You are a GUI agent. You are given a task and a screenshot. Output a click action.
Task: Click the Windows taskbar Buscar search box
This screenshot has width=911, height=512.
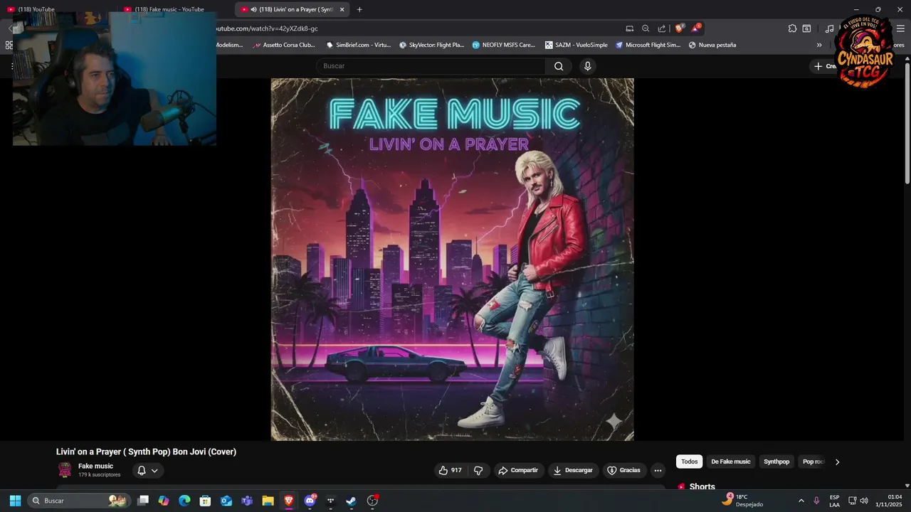pyautogui.click(x=79, y=501)
